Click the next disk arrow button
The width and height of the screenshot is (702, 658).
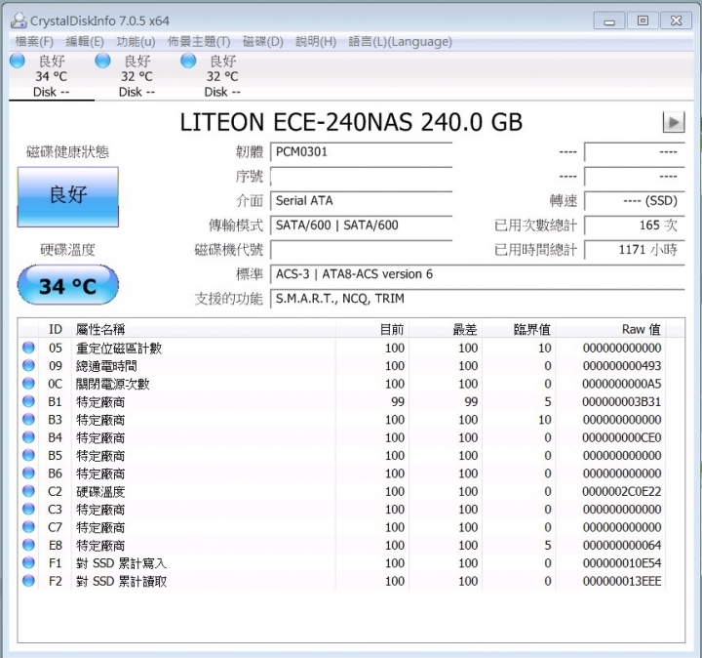click(674, 122)
